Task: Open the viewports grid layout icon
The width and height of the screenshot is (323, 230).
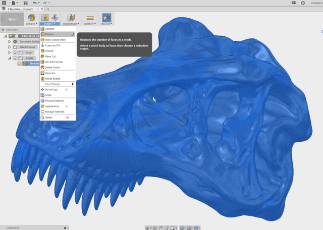Action: click(x=196, y=228)
